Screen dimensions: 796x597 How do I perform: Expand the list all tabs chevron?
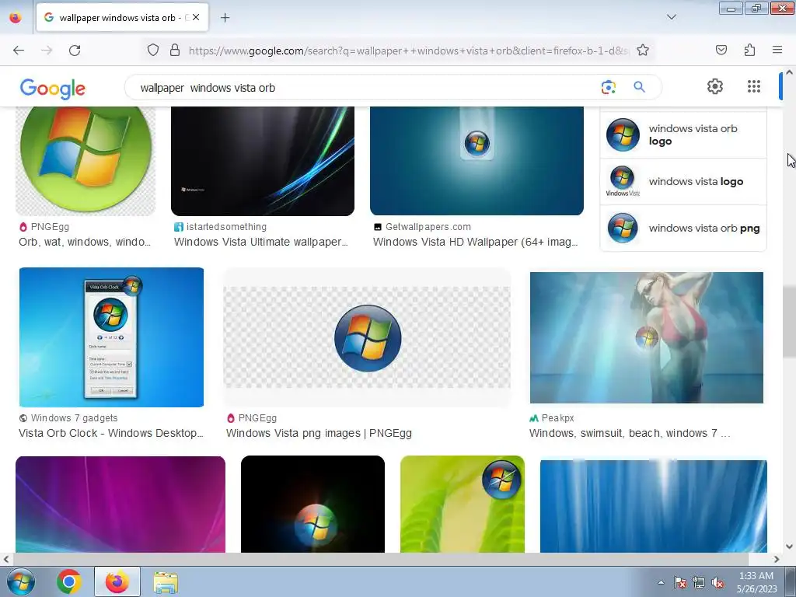671,17
